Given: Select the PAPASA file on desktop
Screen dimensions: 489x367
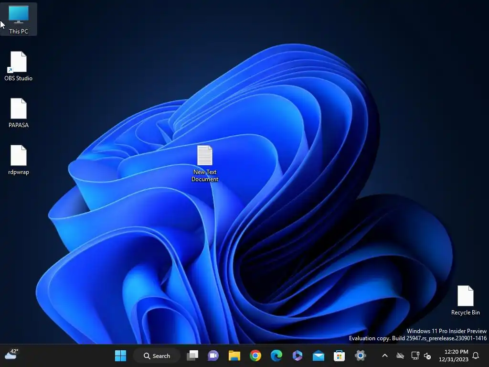Looking at the screenshot, I should tap(19, 113).
